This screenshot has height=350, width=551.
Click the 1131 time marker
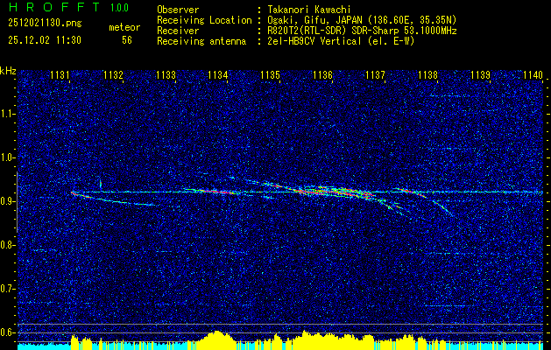click(x=60, y=74)
